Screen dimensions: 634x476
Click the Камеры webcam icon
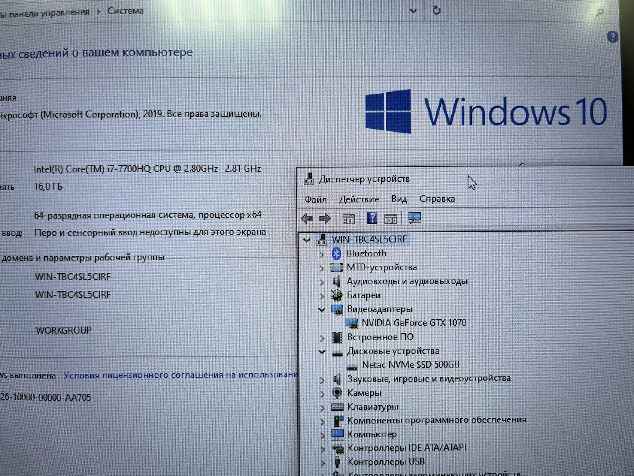click(x=337, y=393)
